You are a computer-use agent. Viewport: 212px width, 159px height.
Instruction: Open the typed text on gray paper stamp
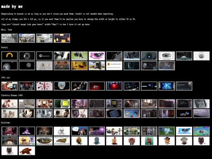[x=201, y=113]
